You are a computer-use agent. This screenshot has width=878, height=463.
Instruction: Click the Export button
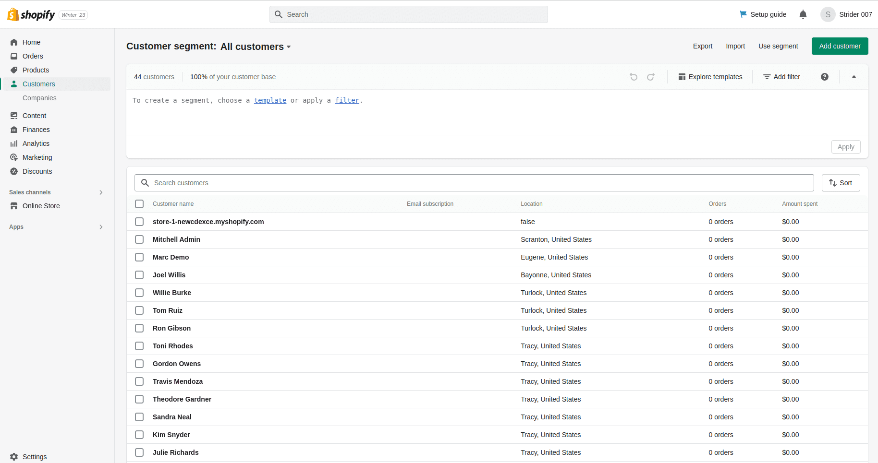click(703, 46)
